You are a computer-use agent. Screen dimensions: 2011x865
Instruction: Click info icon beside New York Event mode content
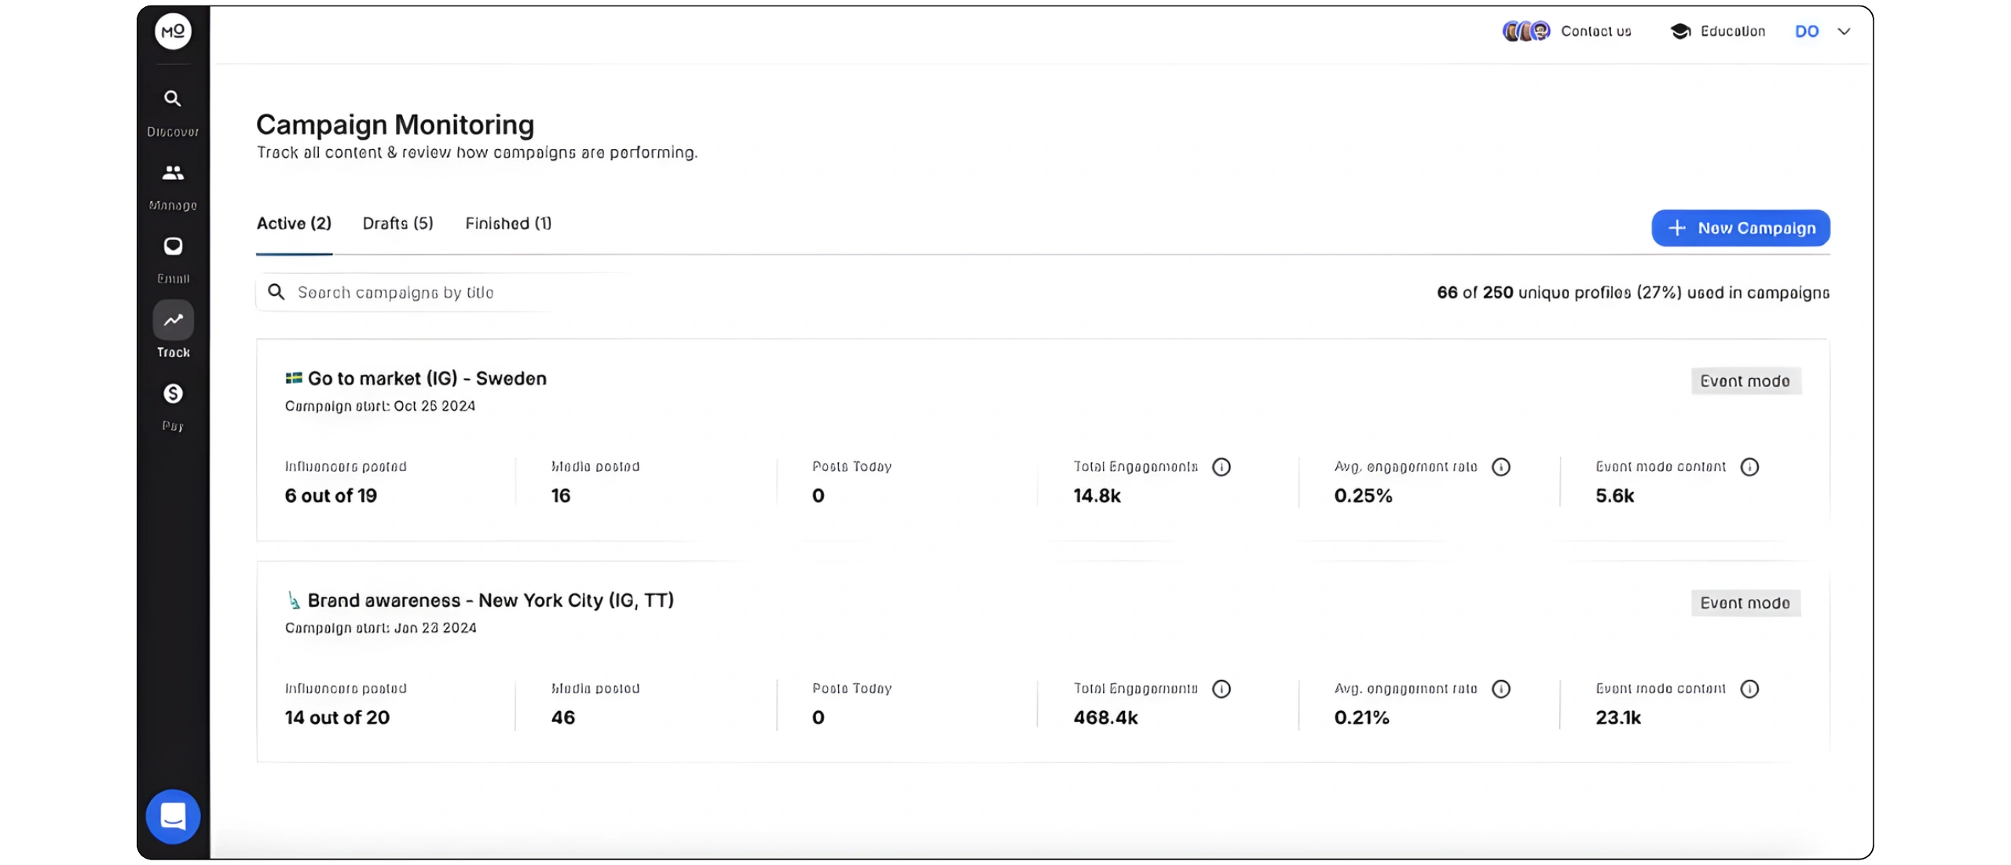(1749, 689)
